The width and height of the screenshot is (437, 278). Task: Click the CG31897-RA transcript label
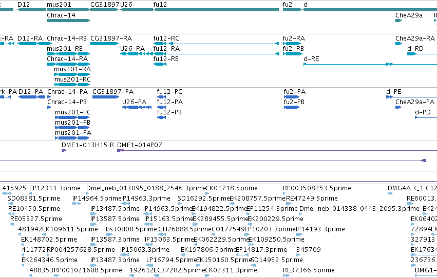click(111, 38)
